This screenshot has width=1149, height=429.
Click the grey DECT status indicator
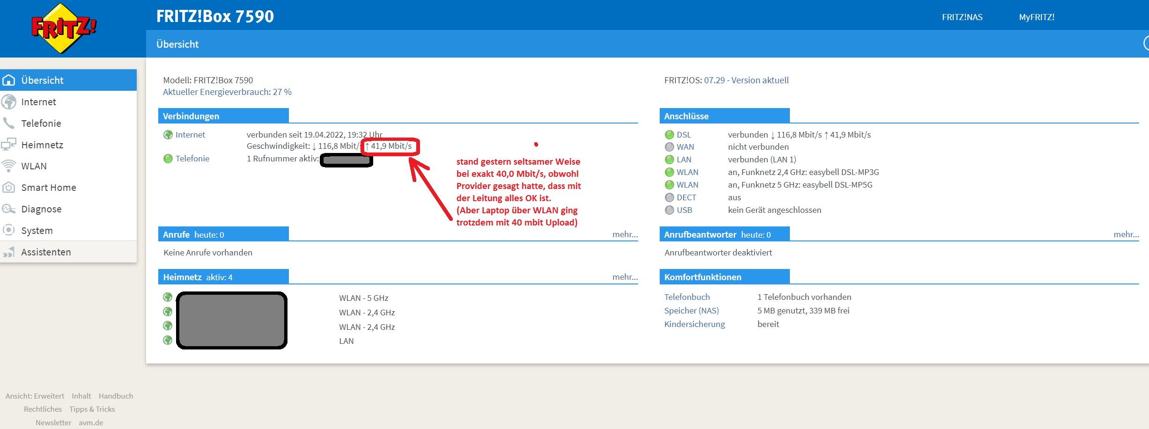coord(670,197)
